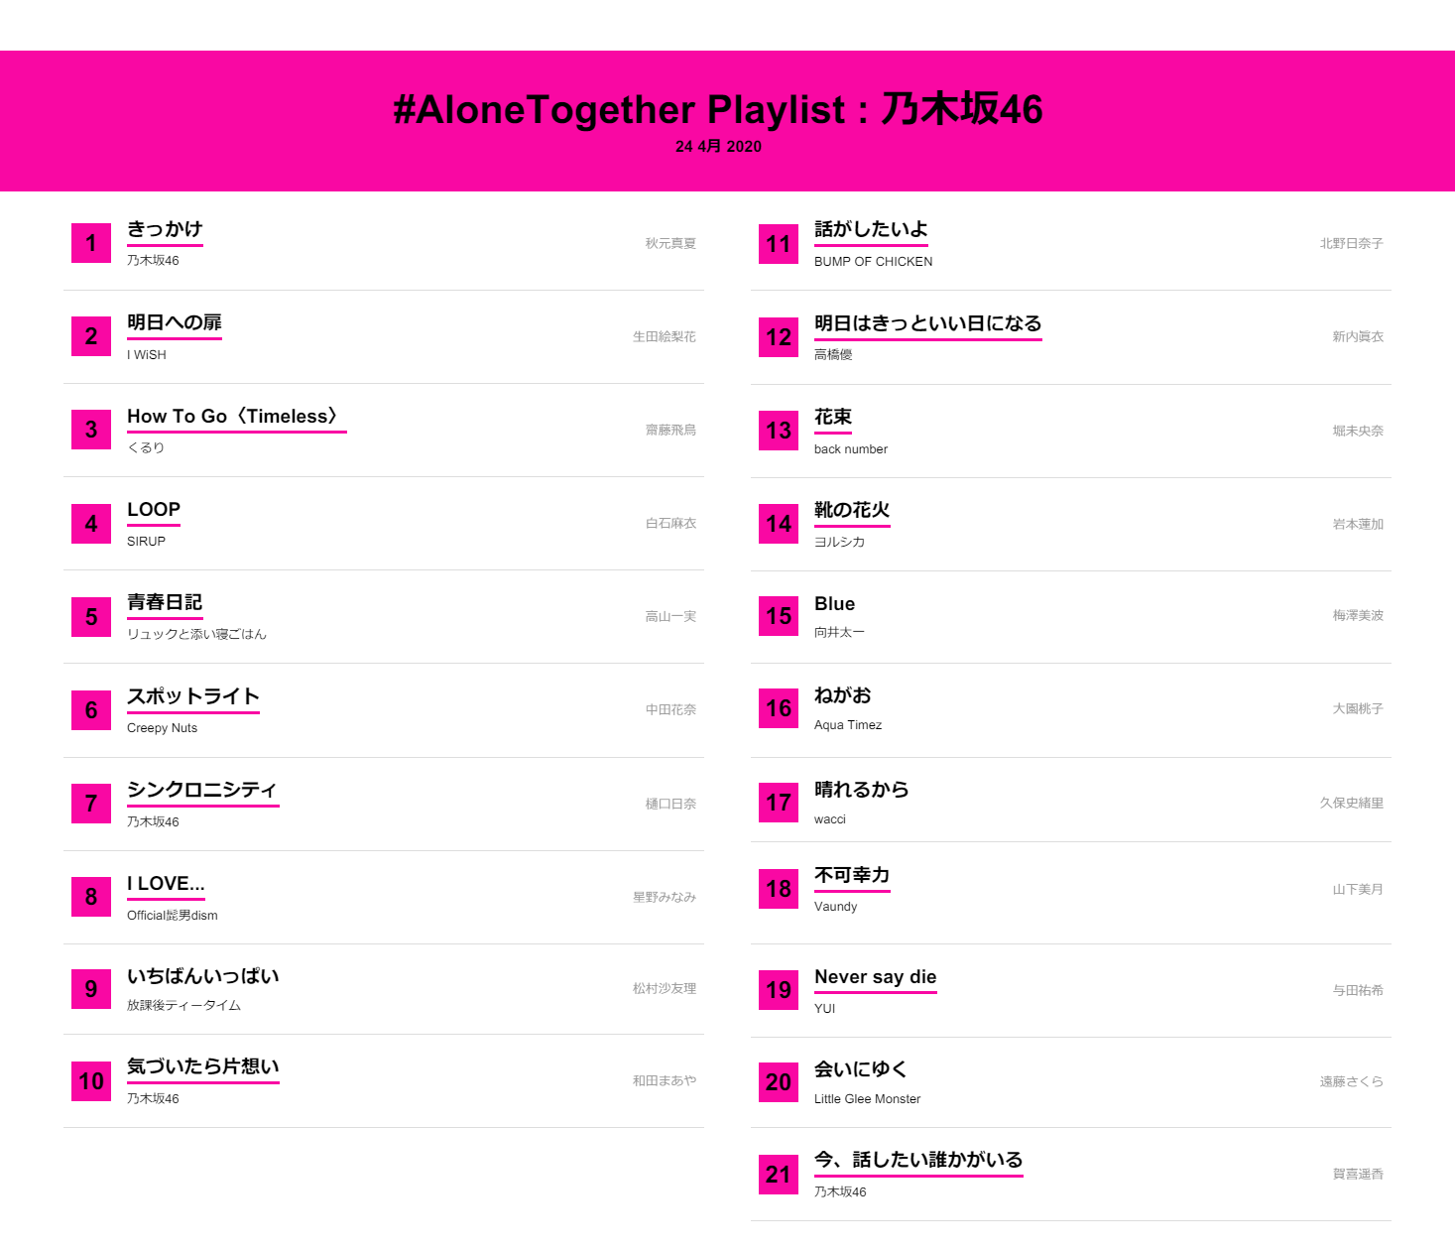Viewport: 1455px width, 1250px height.
Task: Open the LOOP song link
Action: click(x=154, y=510)
